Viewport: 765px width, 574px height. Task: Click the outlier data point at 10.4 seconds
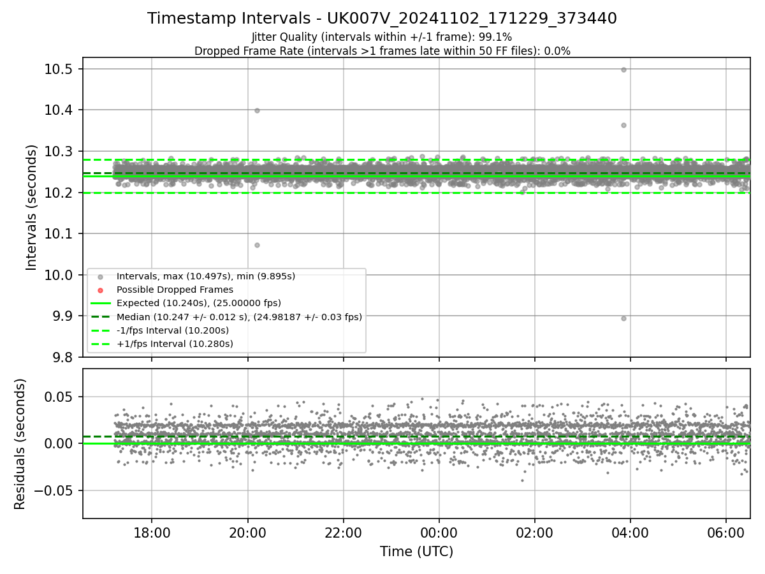tap(257, 110)
